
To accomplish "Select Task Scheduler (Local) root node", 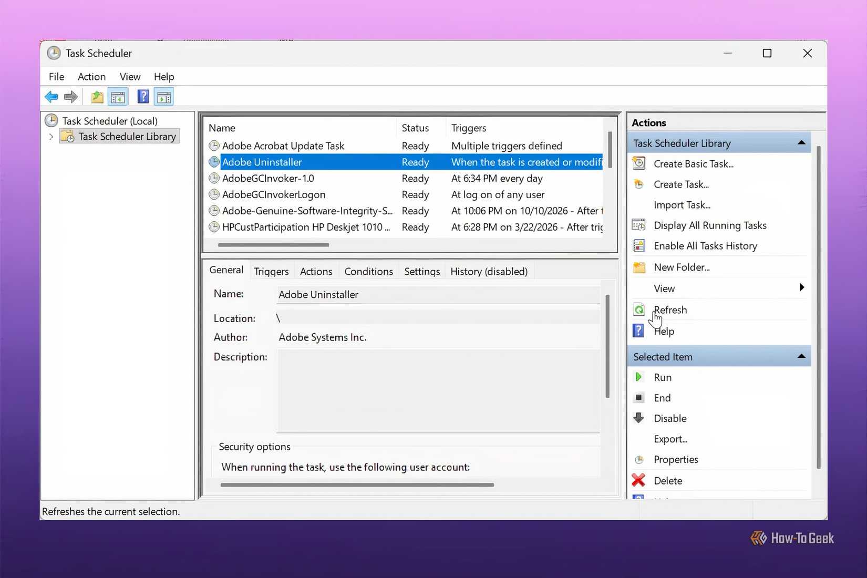I will (x=110, y=121).
